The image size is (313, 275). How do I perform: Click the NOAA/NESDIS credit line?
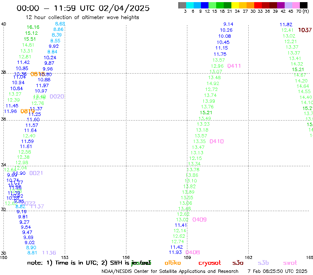coord(170,271)
